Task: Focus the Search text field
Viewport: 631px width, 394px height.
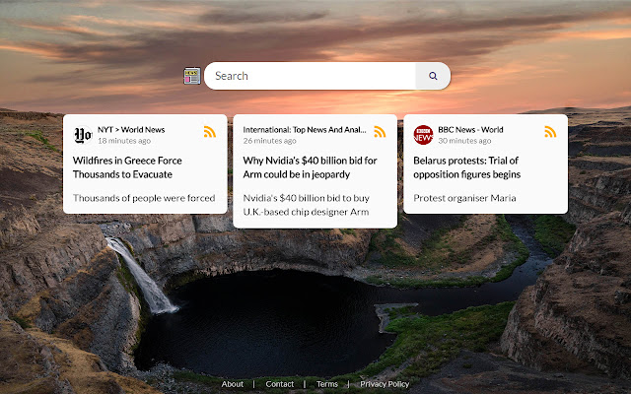Action: [311, 76]
